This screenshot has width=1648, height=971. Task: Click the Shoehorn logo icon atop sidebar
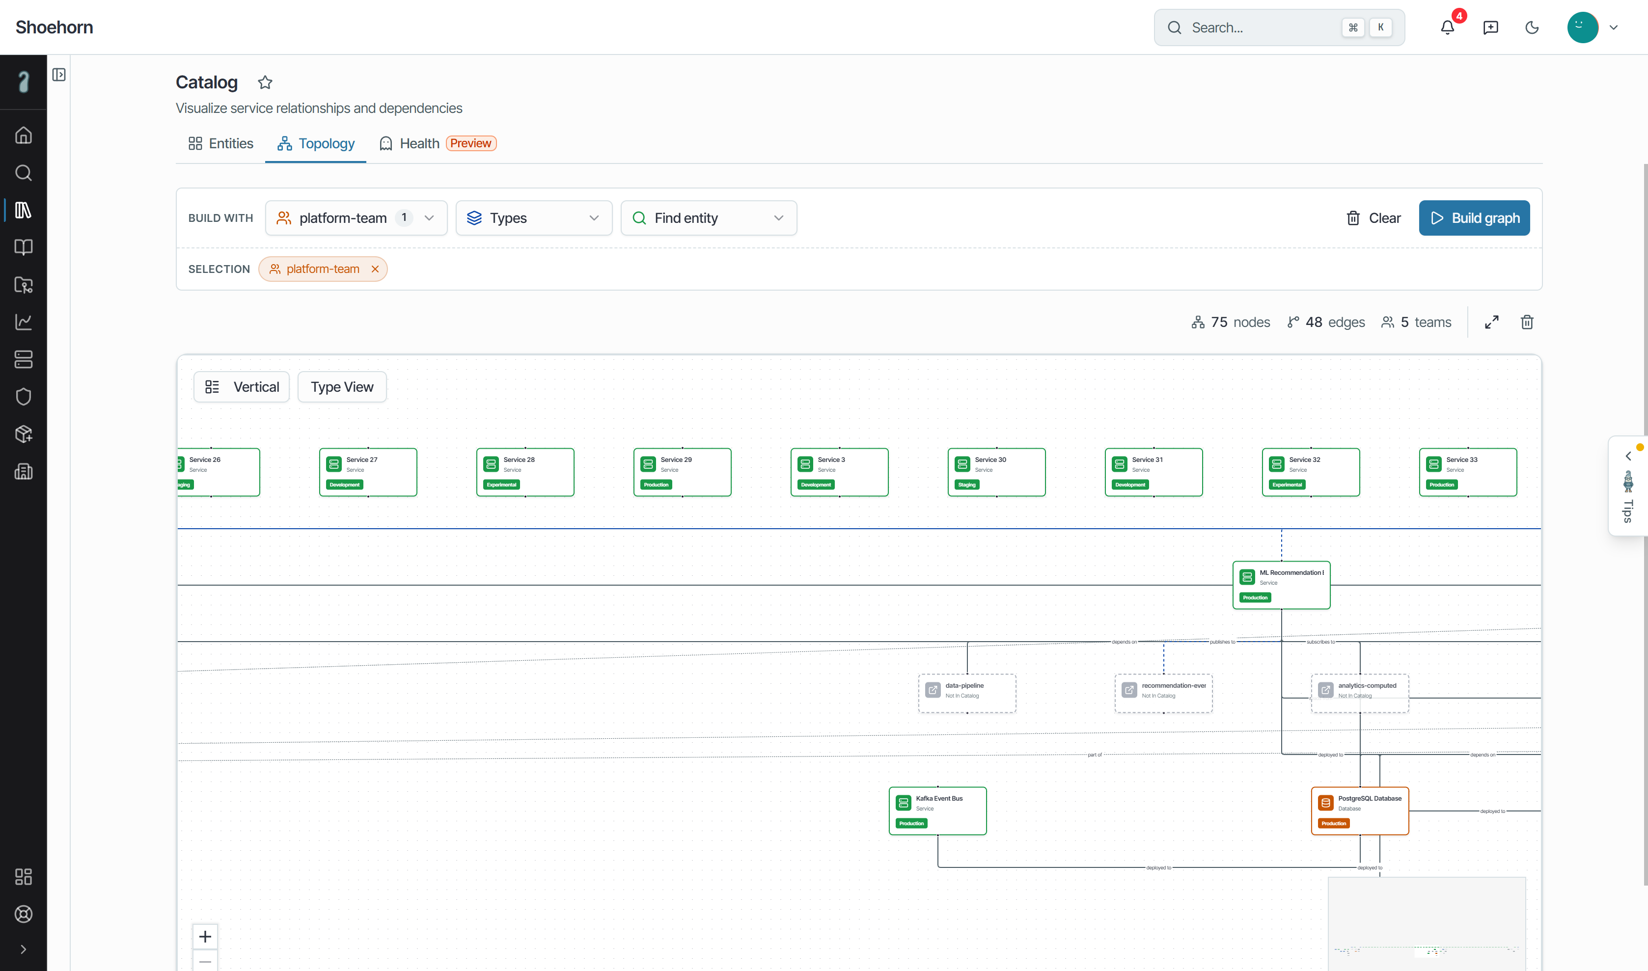pos(24,82)
